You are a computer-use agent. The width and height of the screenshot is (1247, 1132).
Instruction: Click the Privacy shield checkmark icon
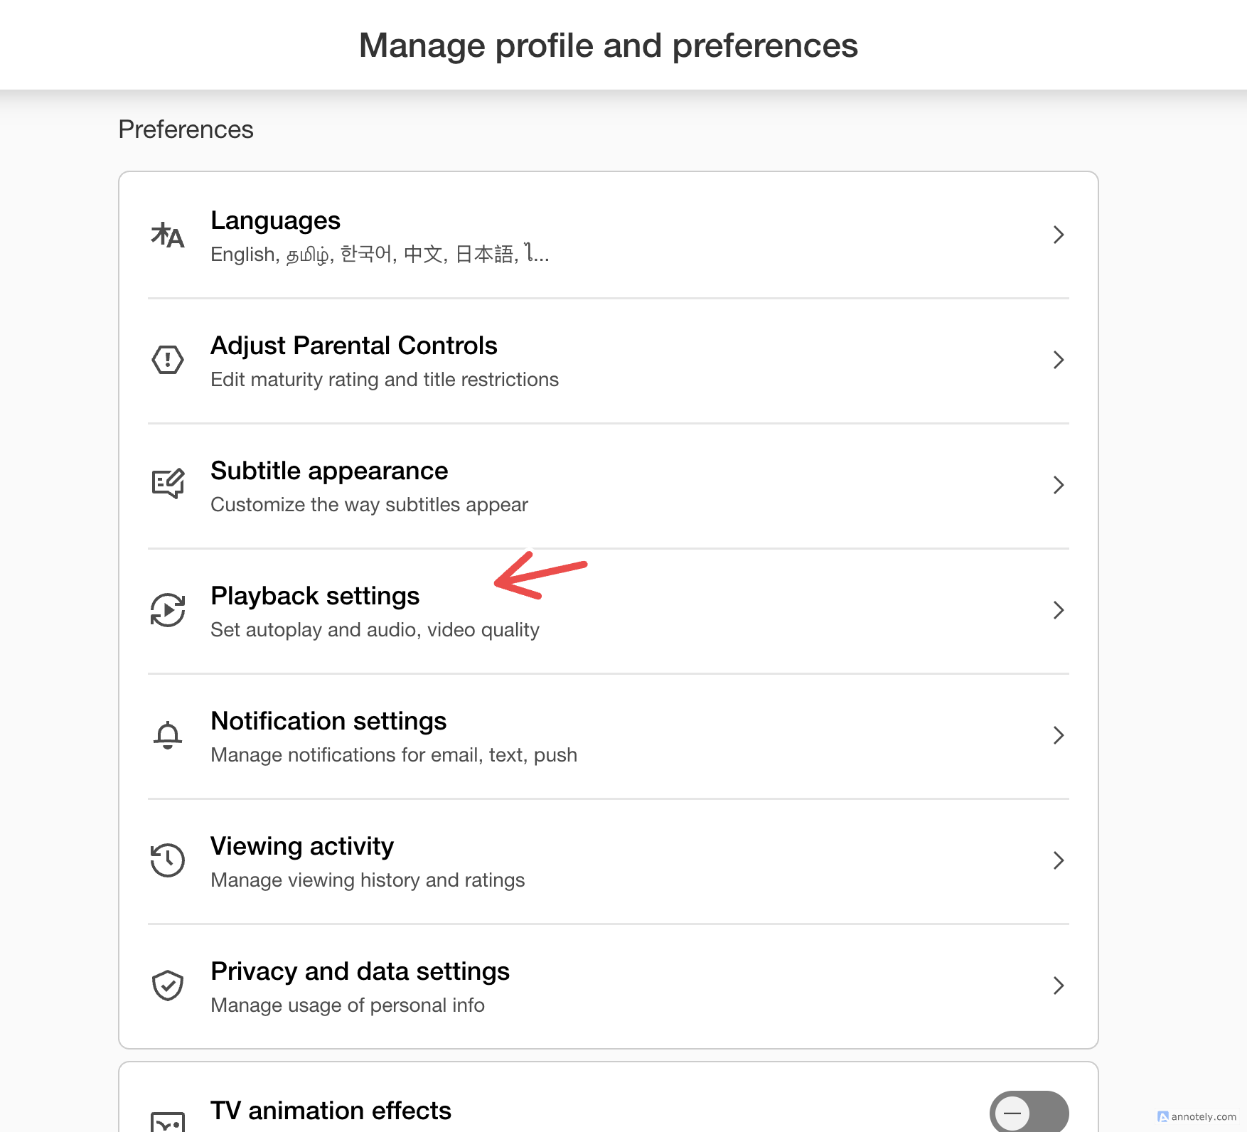(168, 986)
